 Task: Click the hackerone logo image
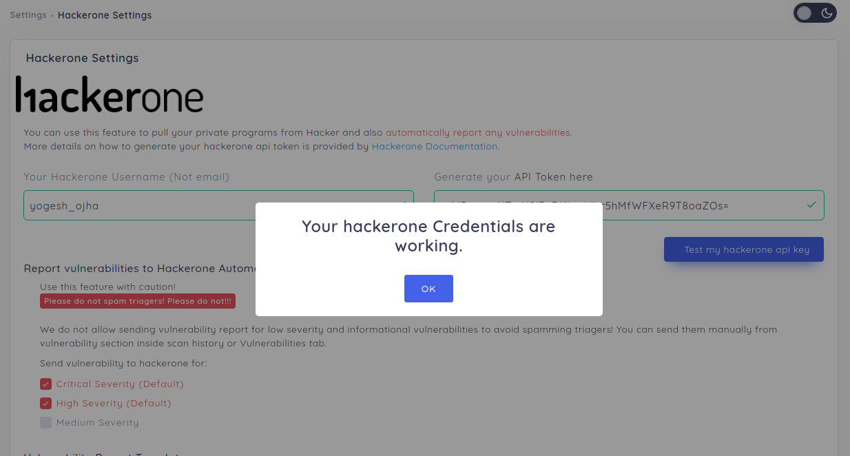pyautogui.click(x=110, y=94)
